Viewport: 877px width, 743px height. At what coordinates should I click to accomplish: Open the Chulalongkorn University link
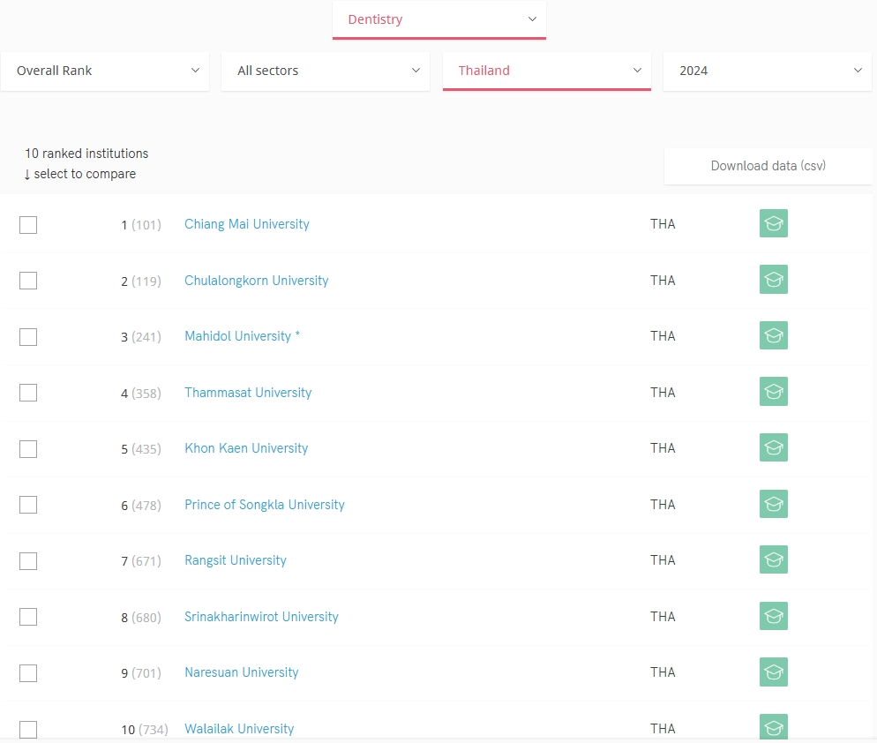tap(256, 281)
